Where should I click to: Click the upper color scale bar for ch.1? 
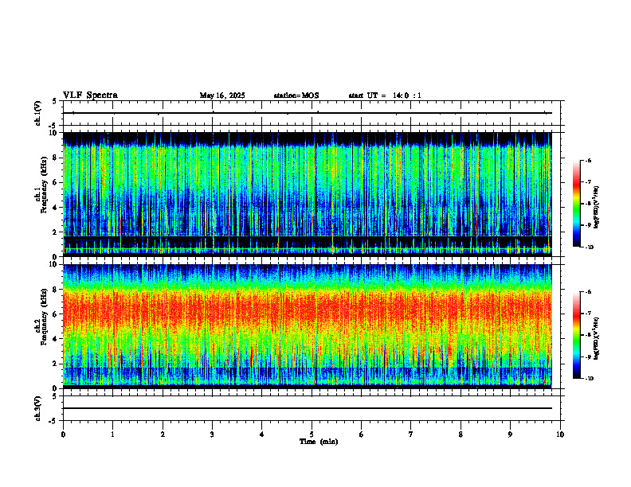coord(577,204)
